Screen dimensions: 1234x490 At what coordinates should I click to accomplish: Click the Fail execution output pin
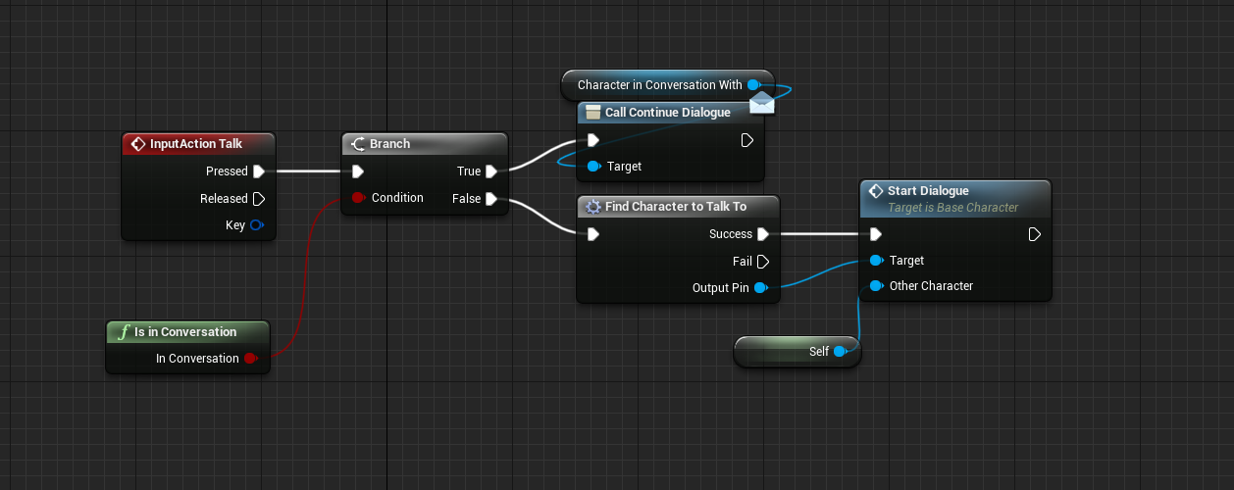point(762,262)
